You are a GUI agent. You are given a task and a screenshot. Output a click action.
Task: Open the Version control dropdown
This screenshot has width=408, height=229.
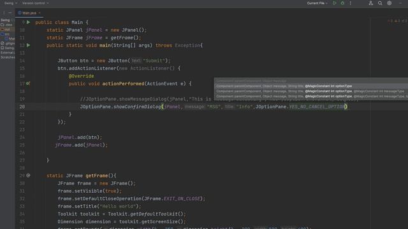coord(35,3)
